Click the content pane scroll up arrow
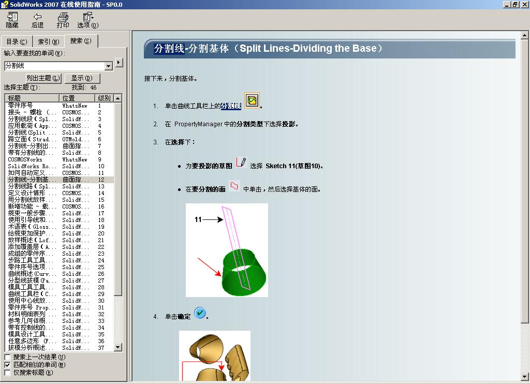Image resolution: width=530 pixels, height=384 pixels. [525, 35]
